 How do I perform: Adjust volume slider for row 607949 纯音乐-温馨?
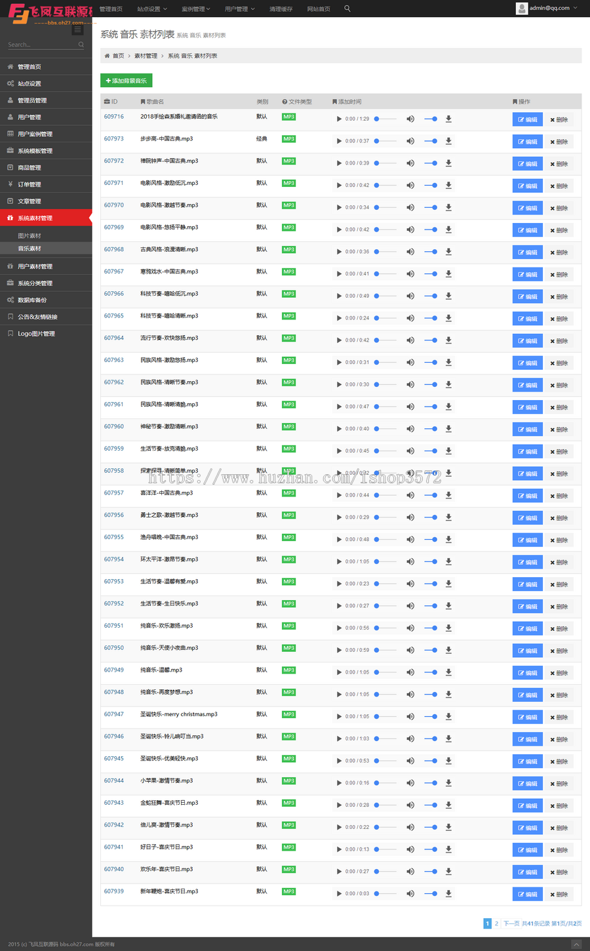point(431,672)
